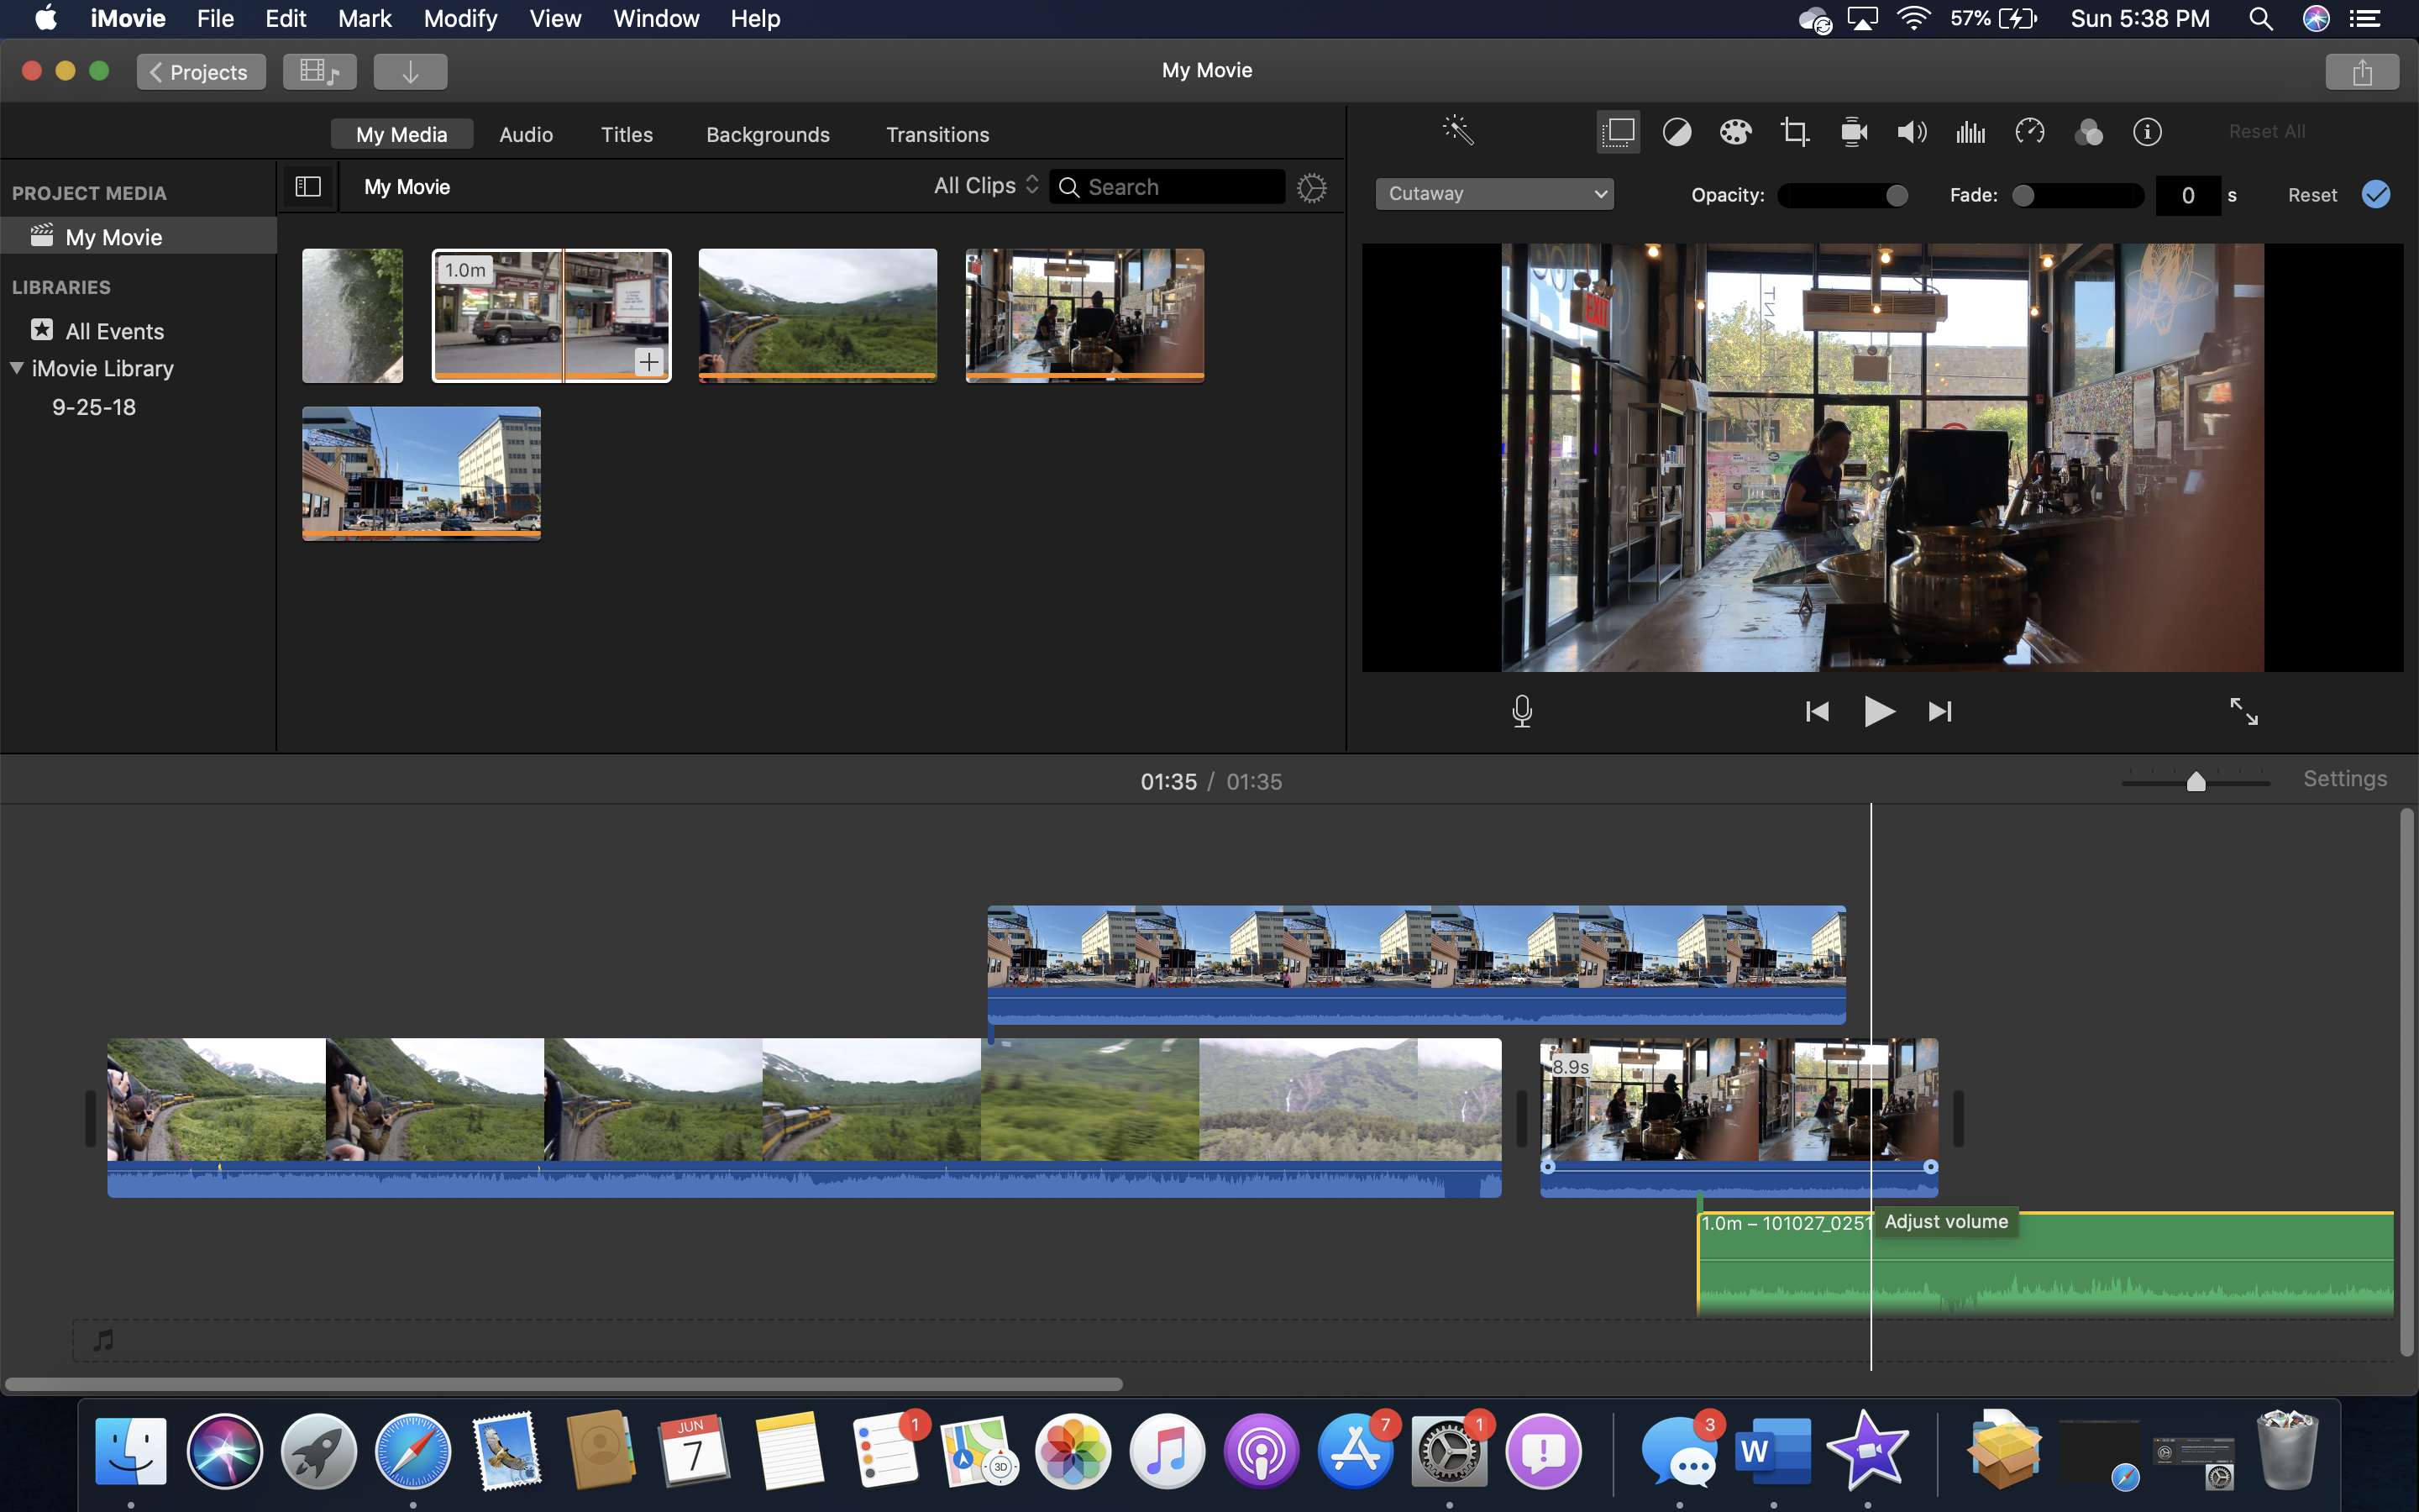Click the Color Balance icon in toolbar

pyautogui.click(x=1676, y=131)
